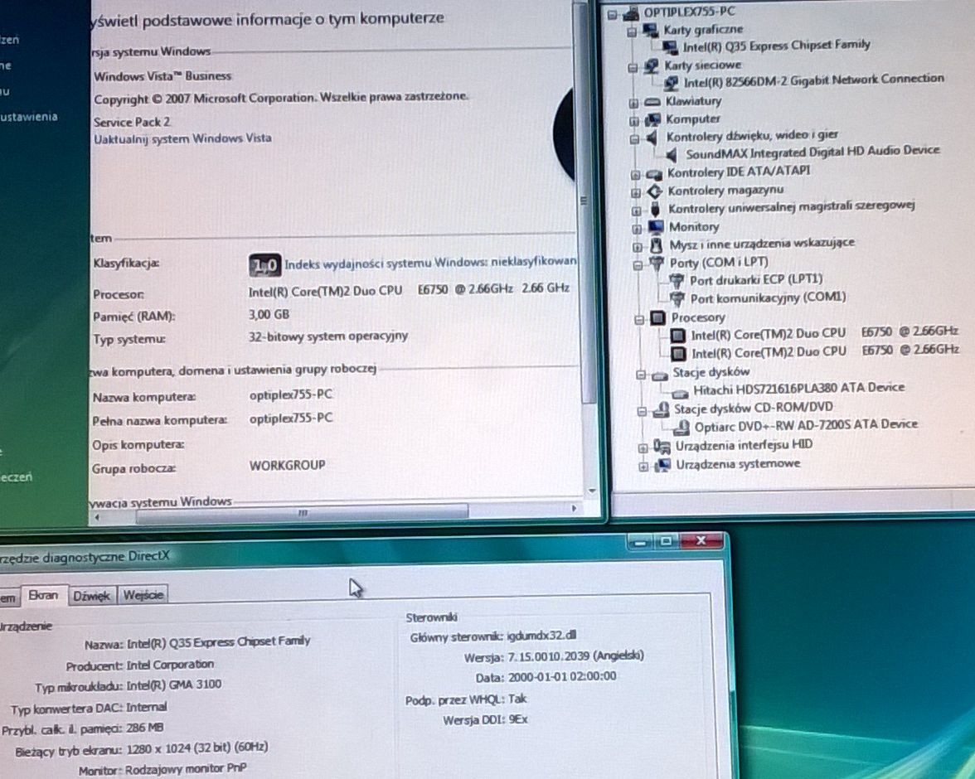Click the first Core2 Duo processor icon
Viewport: 975px width, 779px height.
coord(678,335)
